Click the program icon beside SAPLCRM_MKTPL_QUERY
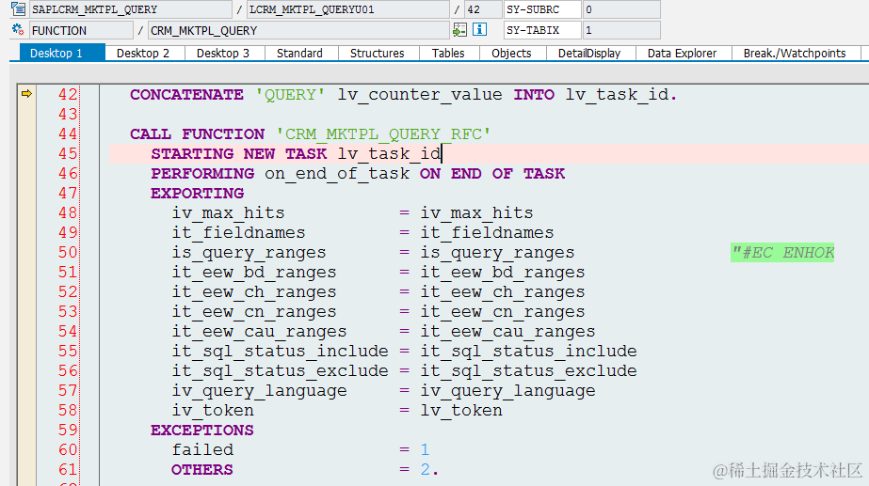The height and width of the screenshot is (486, 869). [18, 8]
